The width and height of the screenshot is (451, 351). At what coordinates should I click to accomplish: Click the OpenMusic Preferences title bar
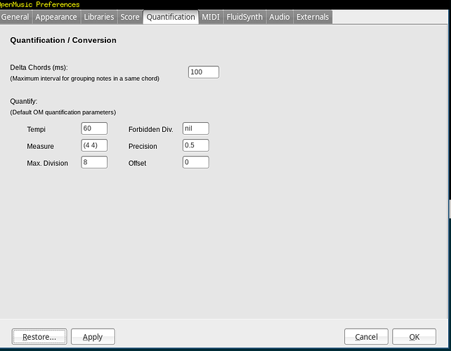[x=225, y=4]
